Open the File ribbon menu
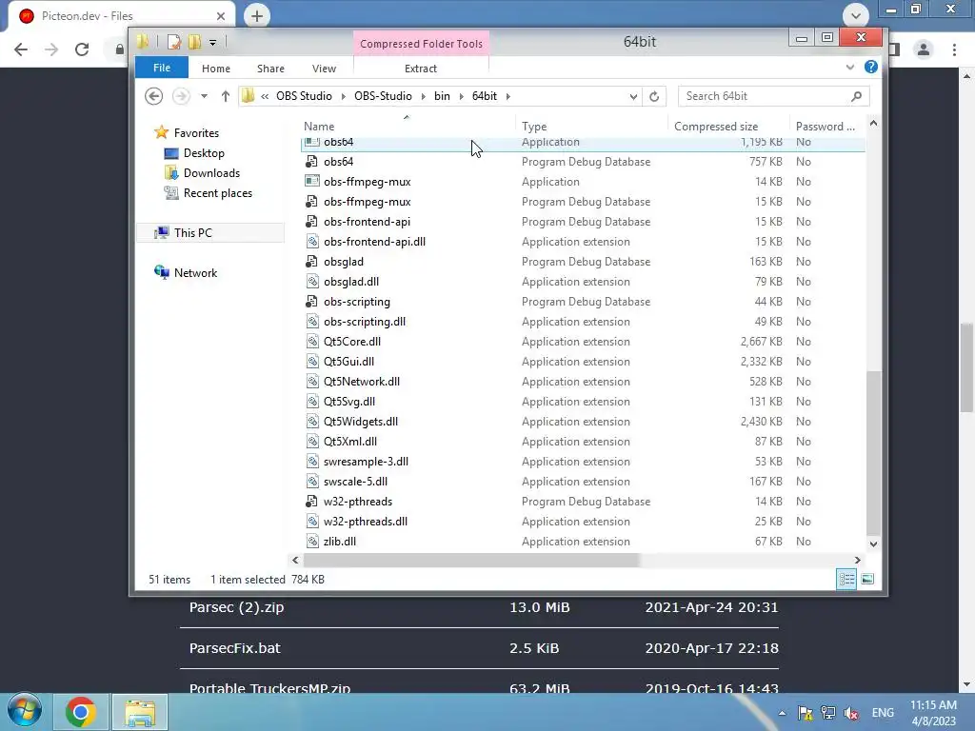Screen dimensions: 975x731 click(162, 68)
